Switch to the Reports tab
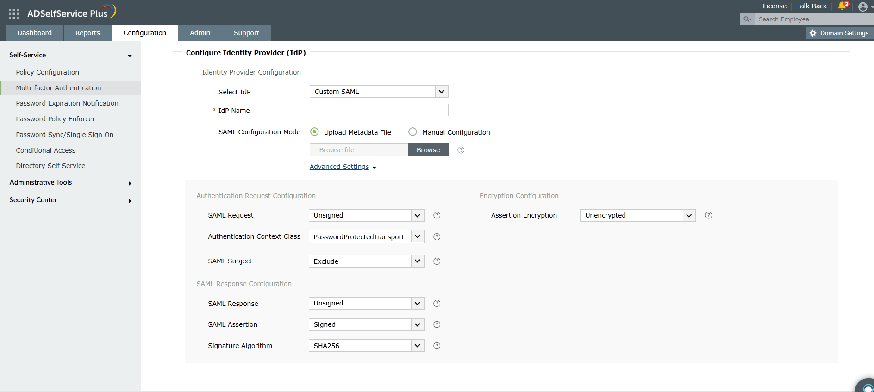874x392 pixels. (x=87, y=33)
